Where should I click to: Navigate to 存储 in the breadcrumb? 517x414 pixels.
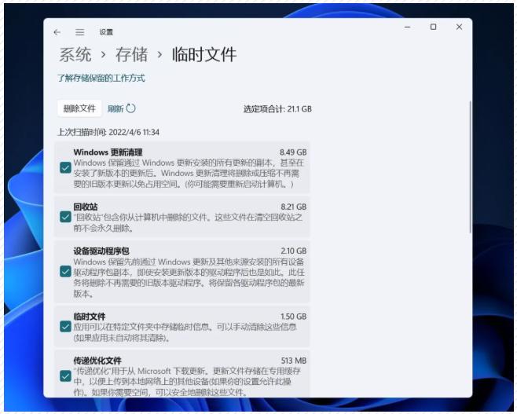click(131, 55)
